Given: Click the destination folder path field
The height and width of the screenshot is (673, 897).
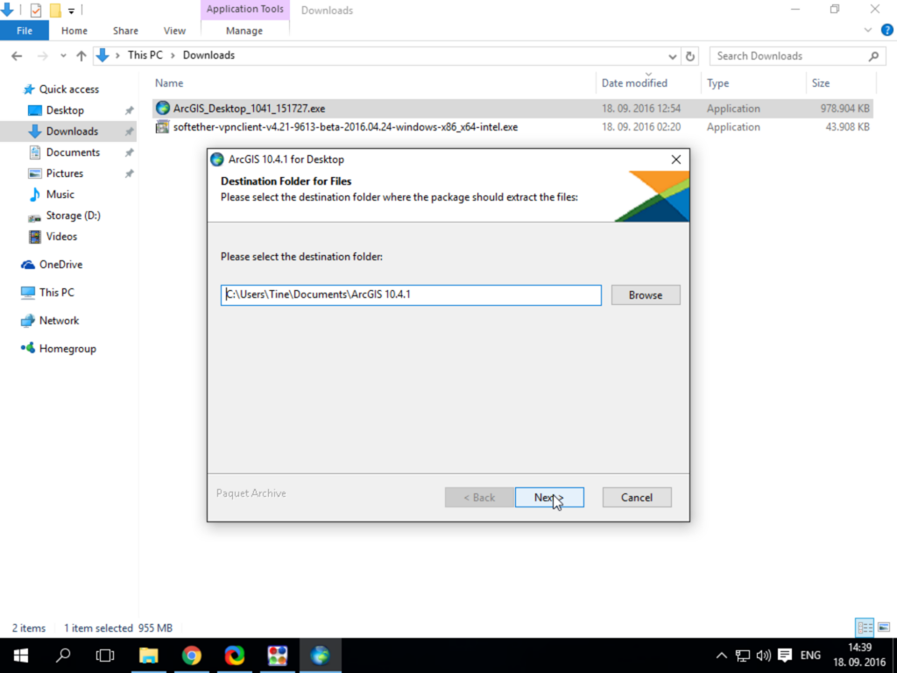Looking at the screenshot, I should point(411,294).
